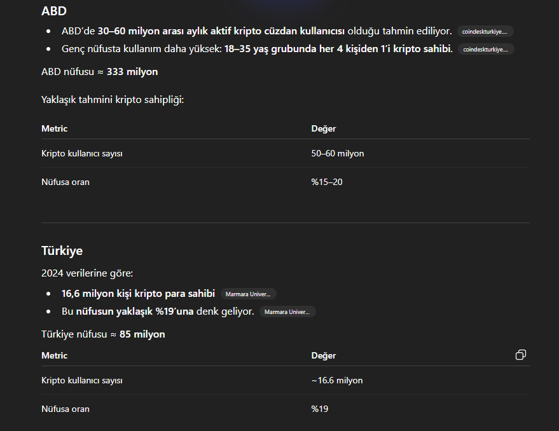The image size is (559, 431).
Task: Click 'Kripto kullanıcı sayısı' row in ABD table
Action: 285,153
